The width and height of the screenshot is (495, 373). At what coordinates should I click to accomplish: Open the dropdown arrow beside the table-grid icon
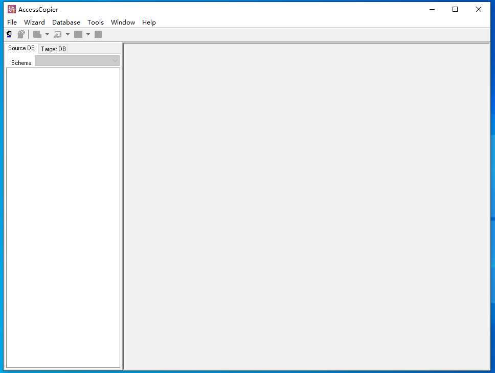point(67,34)
